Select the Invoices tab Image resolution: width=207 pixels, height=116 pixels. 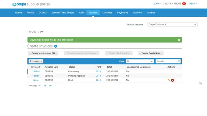pyautogui.click(x=93, y=13)
